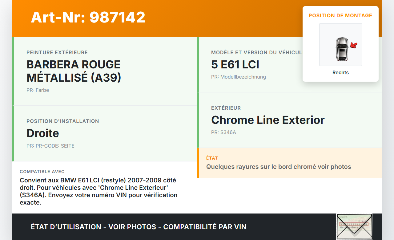Click the 'État d'utilisation' footer banner text
Screen dimensions: 394x240
click(x=139, y=227)
